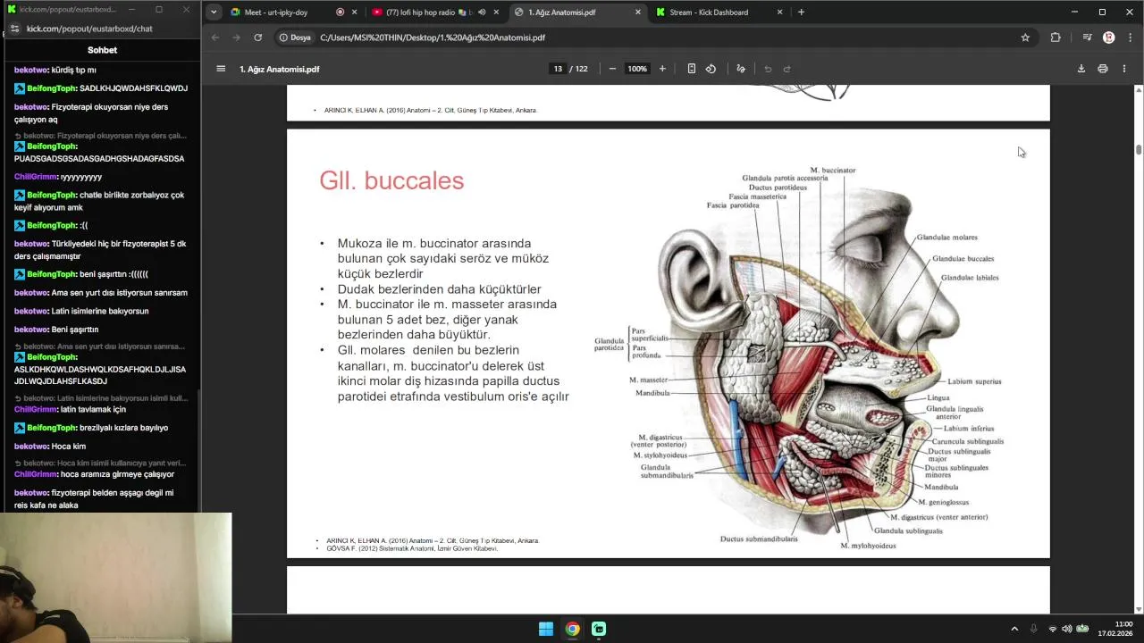Open Chrome extensions puzzle icon
The height and width of the screenshot is (643, 1144).
(x=1056, y=38)
